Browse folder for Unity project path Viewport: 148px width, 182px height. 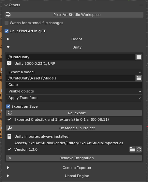[x=139, y=57]
